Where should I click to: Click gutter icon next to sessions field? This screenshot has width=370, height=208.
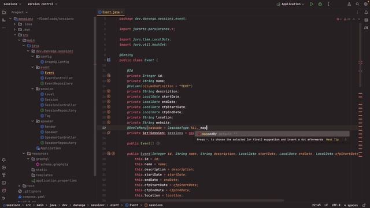109,133
